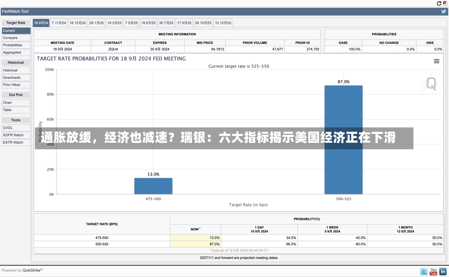The height and width of the screenshot is (277, 449).
Task: Open Aggregated in the sidebar
Action: click(16, 53)
